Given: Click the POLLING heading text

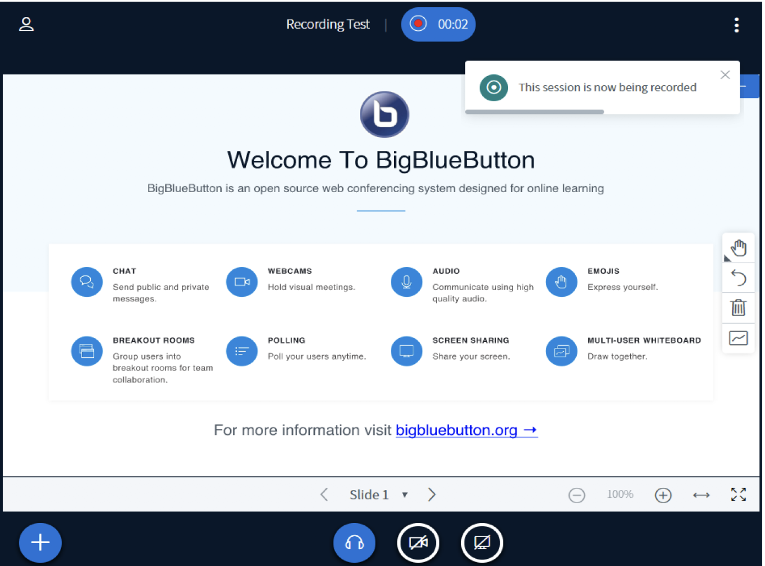Looking at the screenshot, I should (x=287, y=340).
